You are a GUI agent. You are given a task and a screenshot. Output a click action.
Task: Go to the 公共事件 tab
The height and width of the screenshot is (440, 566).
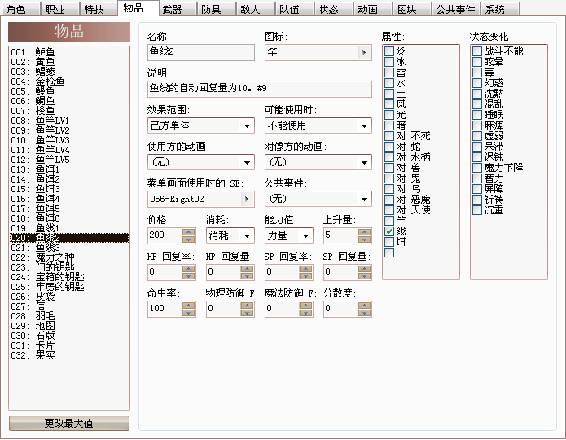pyautogui.click(x=456, y=9)
